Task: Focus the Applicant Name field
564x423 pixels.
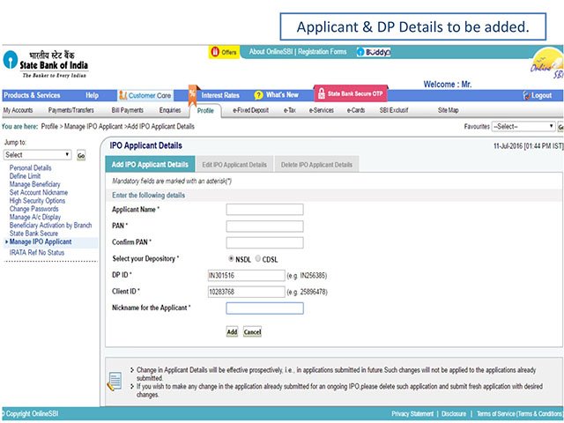Action: coord(264,210)
